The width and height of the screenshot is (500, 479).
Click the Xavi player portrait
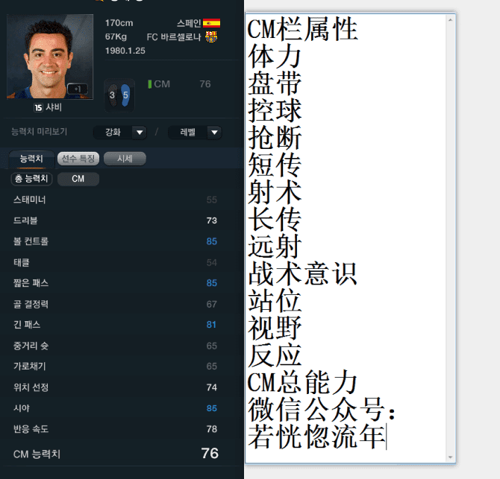[50, 57]
